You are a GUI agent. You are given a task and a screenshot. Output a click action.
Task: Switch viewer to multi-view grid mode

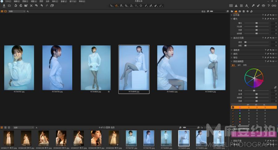click(2, 11)
